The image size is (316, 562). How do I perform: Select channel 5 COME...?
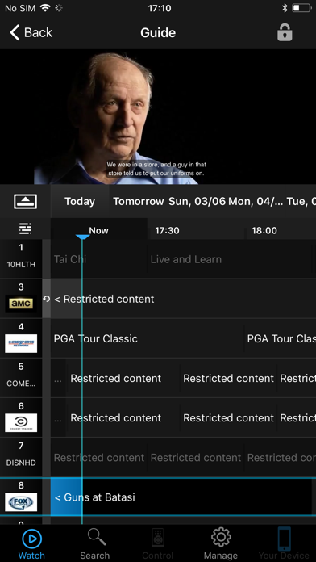(21, 378)
